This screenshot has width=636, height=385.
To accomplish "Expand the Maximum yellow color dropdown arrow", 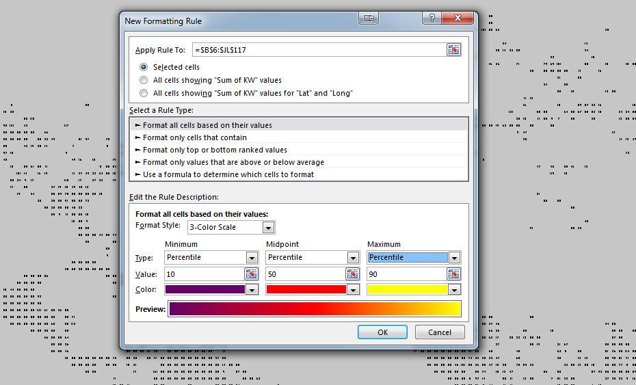I will click(x=454, y=290).
